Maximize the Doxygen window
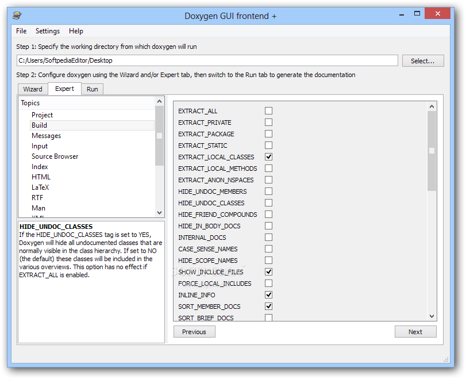466x379 pixels. click(x=417, y=13)
